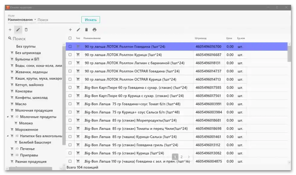Select the Белебей Башспирт subgroup
The width and height of the screenshot is (296, 175).
click(35, 142)
